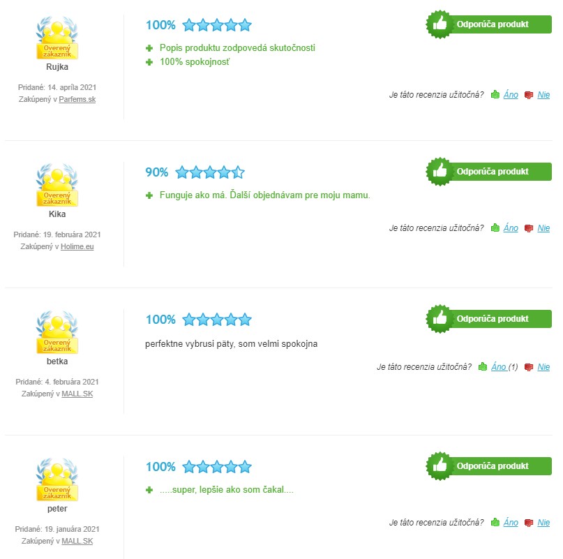Click the 90% star rating of Kika
Image resolution: width=563 pixels, height=559 pixels.
coord(195,172)
